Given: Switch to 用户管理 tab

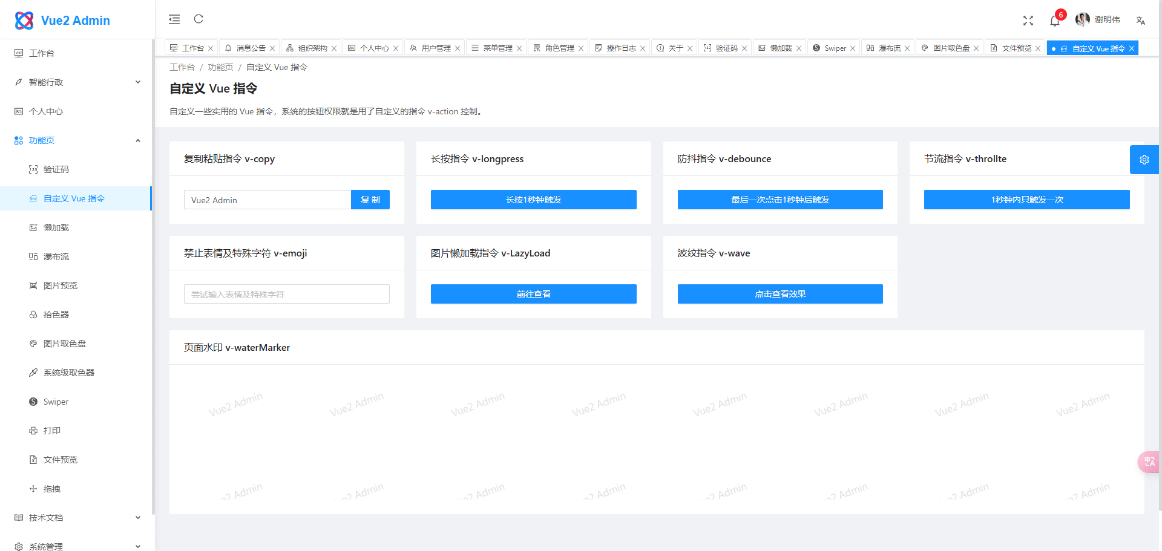Looking at the screenshot, I should (x=436, y=48).
